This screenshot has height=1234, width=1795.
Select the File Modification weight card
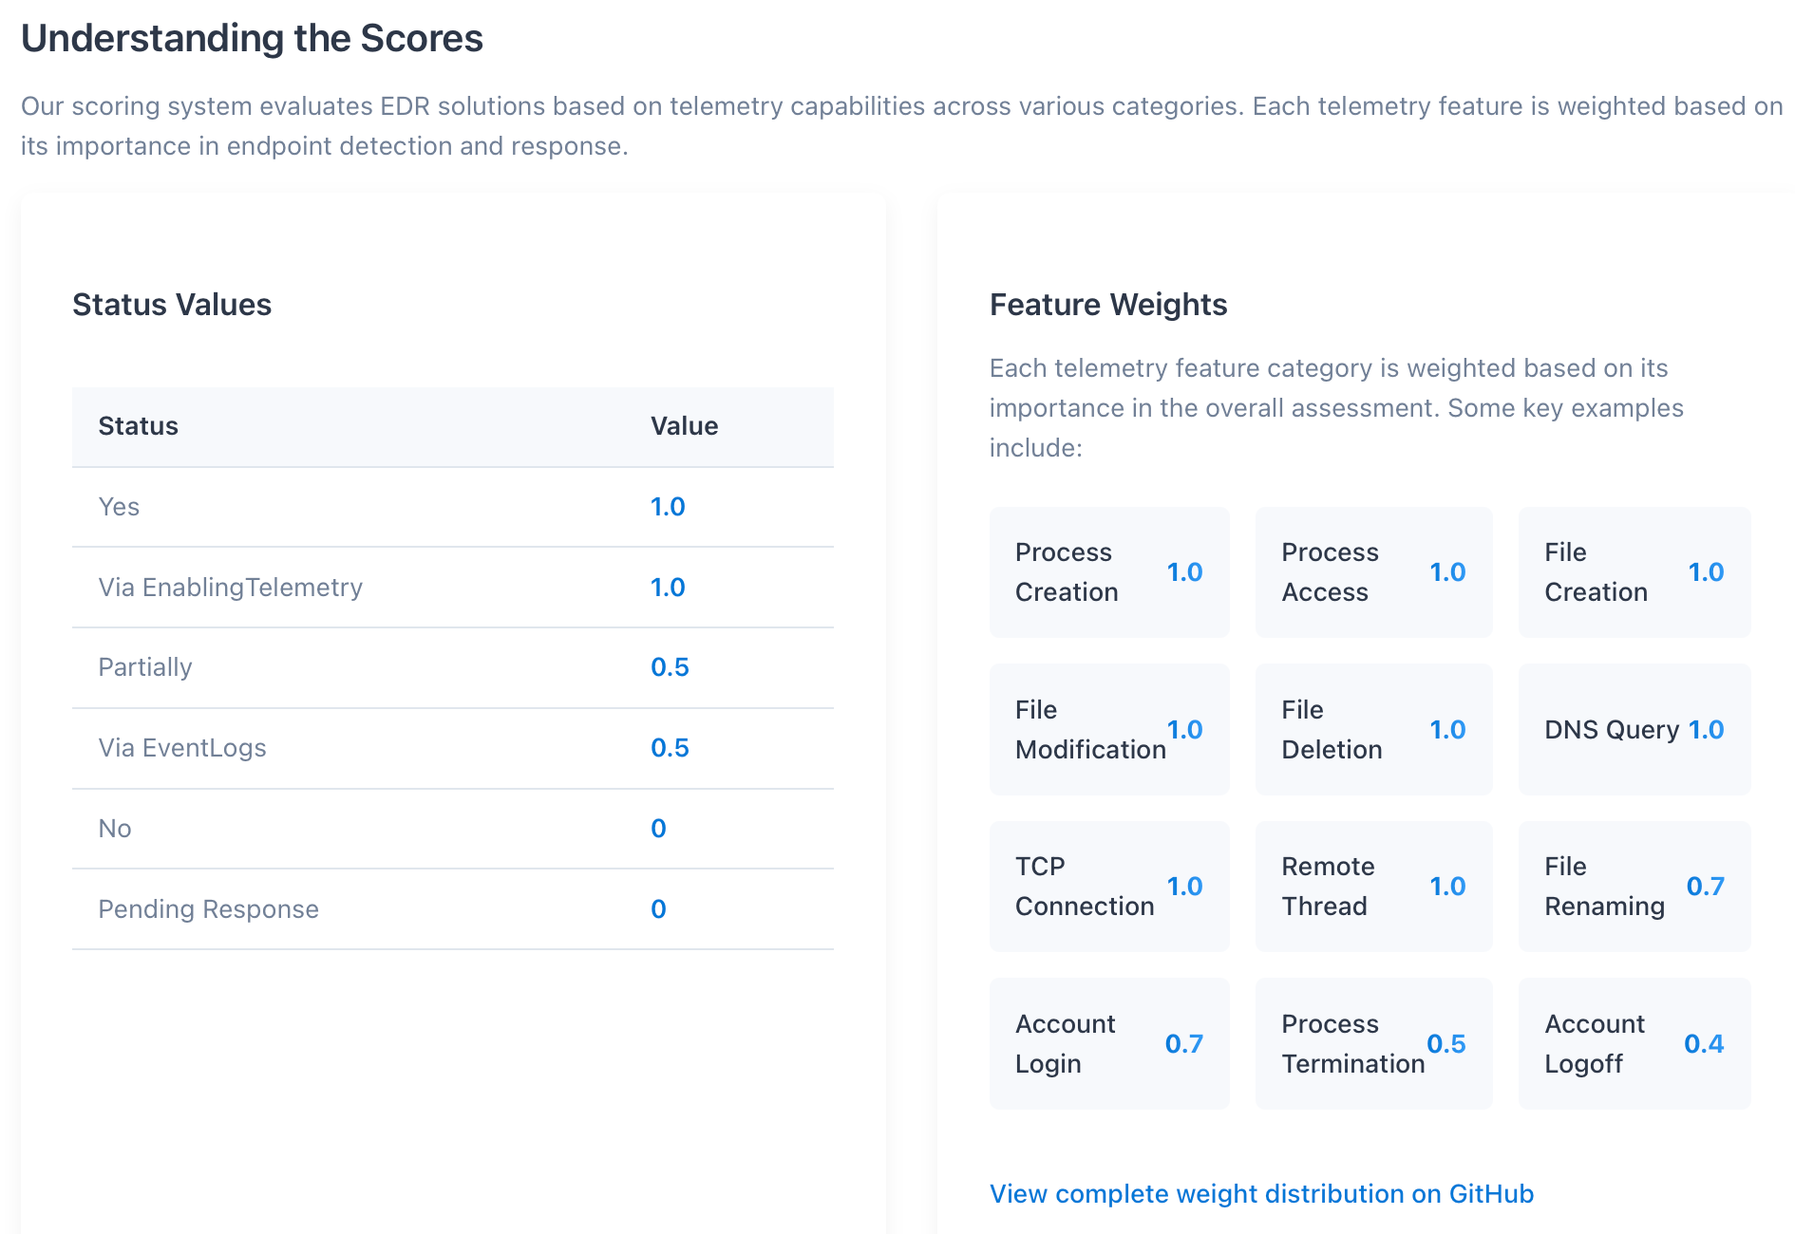click(x=1109, y=729)
